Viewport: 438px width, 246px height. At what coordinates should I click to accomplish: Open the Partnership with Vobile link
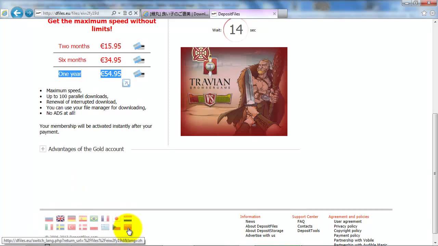tap(354, 240)
